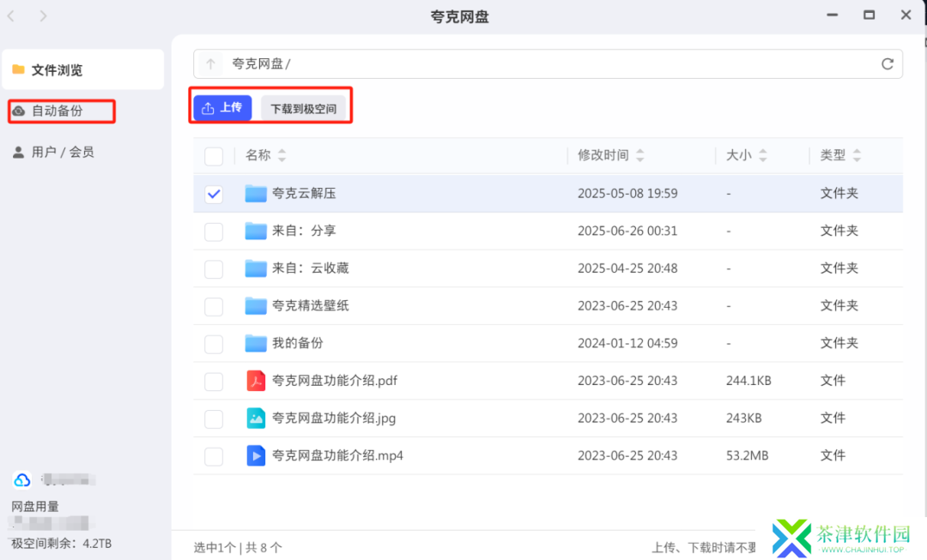This screenshot has height=560, width=927.
Task: Sort by 大小 using its sort arrows
Action: click(x=763, y=155)
